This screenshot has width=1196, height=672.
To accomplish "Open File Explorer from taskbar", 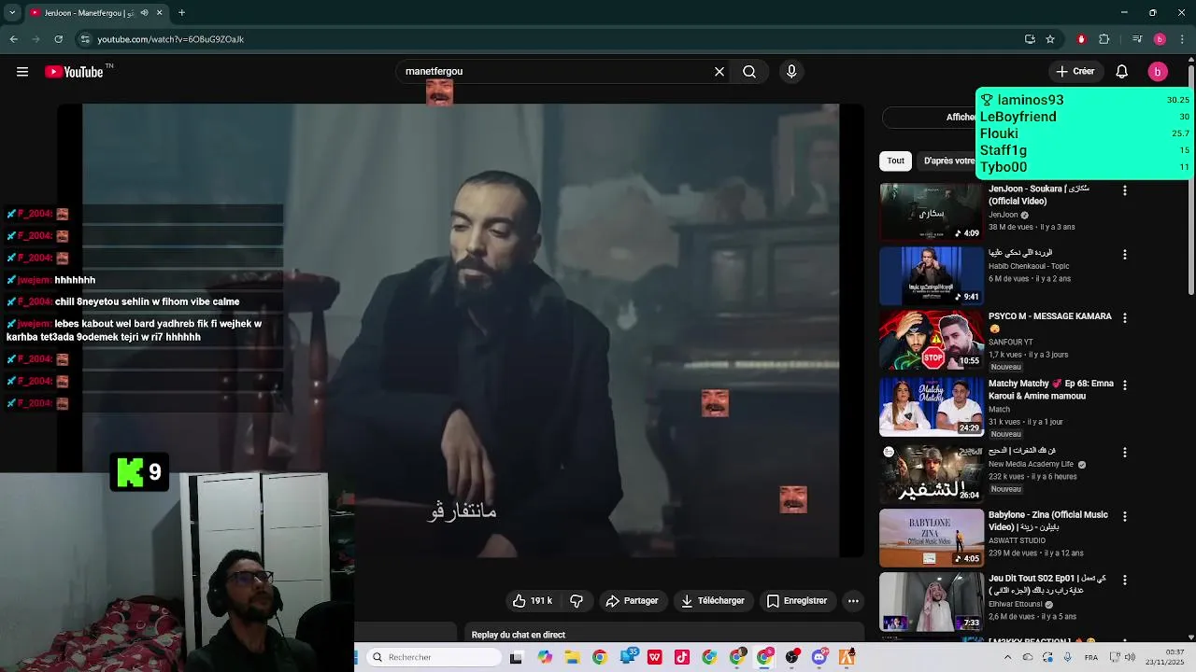I will 572,657.
